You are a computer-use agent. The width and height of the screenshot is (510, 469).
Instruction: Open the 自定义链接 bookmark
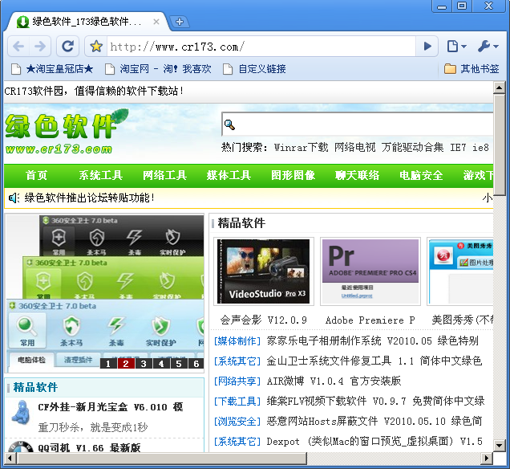(254, 69)
